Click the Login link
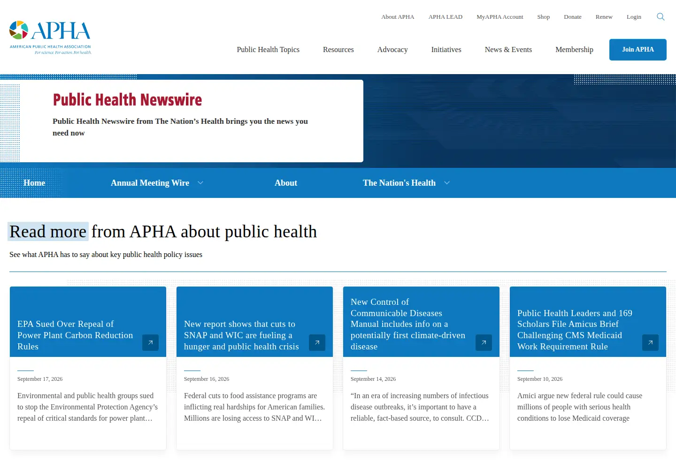The width and height of the screenshot is (676, 469). pos(634,17)
